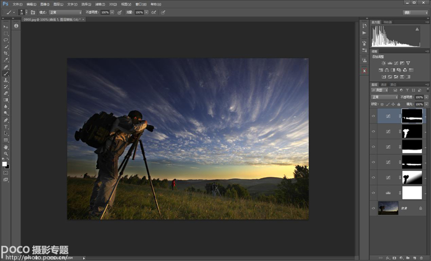Choose the Horizontal Type tool
Screen dimensions: 431x261
pos(6,127)
